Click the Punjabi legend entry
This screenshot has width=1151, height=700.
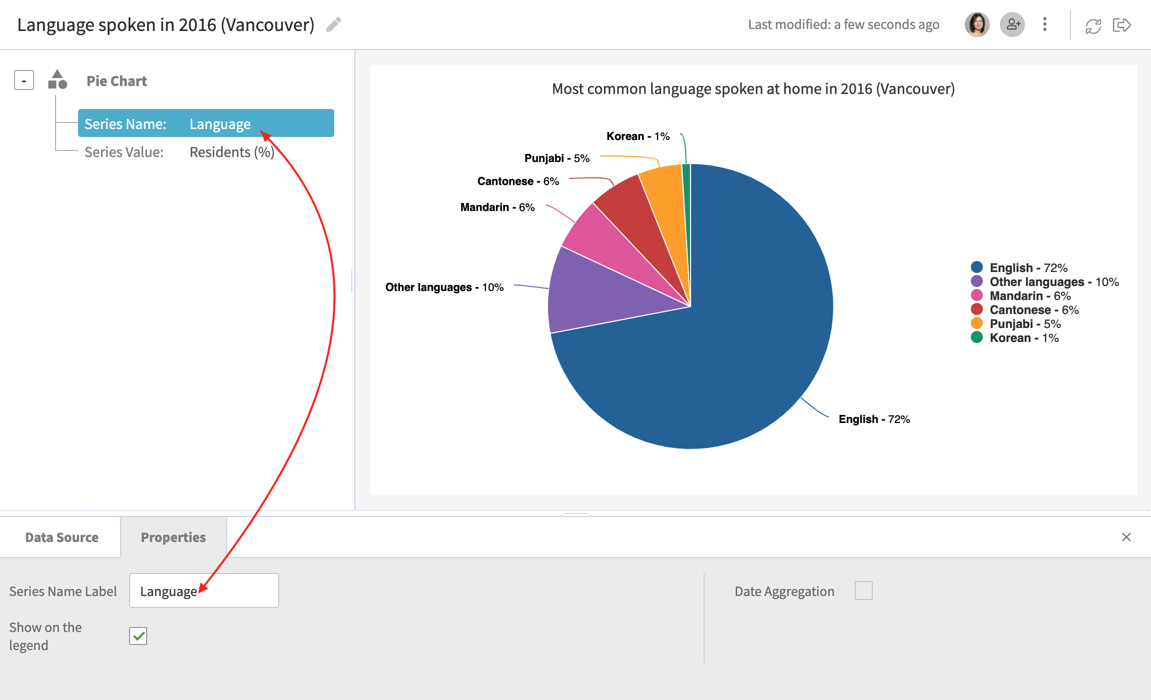point(1023,323)
